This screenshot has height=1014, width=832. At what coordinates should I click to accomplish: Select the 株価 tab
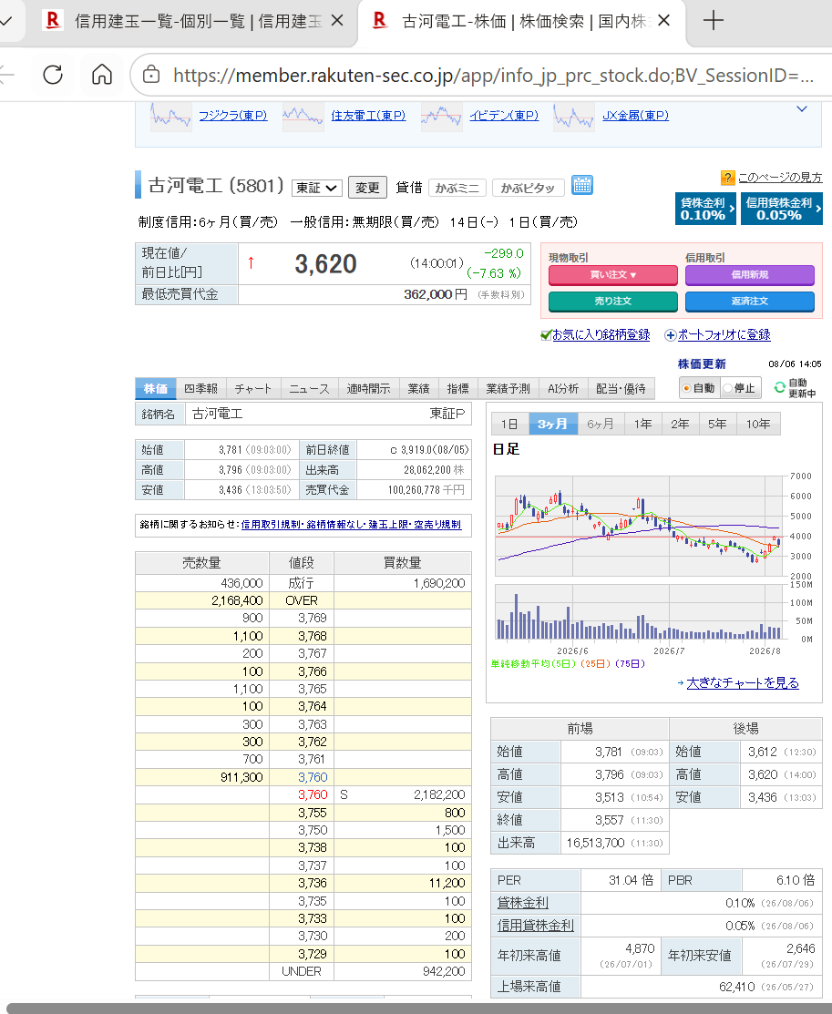(x=155, y=389)
